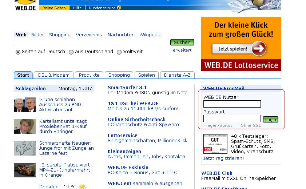The image size is (306, 189).
Task: Select the 'Seiten auf Deutsch' radio button
Action: pyautogui.click(x=18, y=52)
